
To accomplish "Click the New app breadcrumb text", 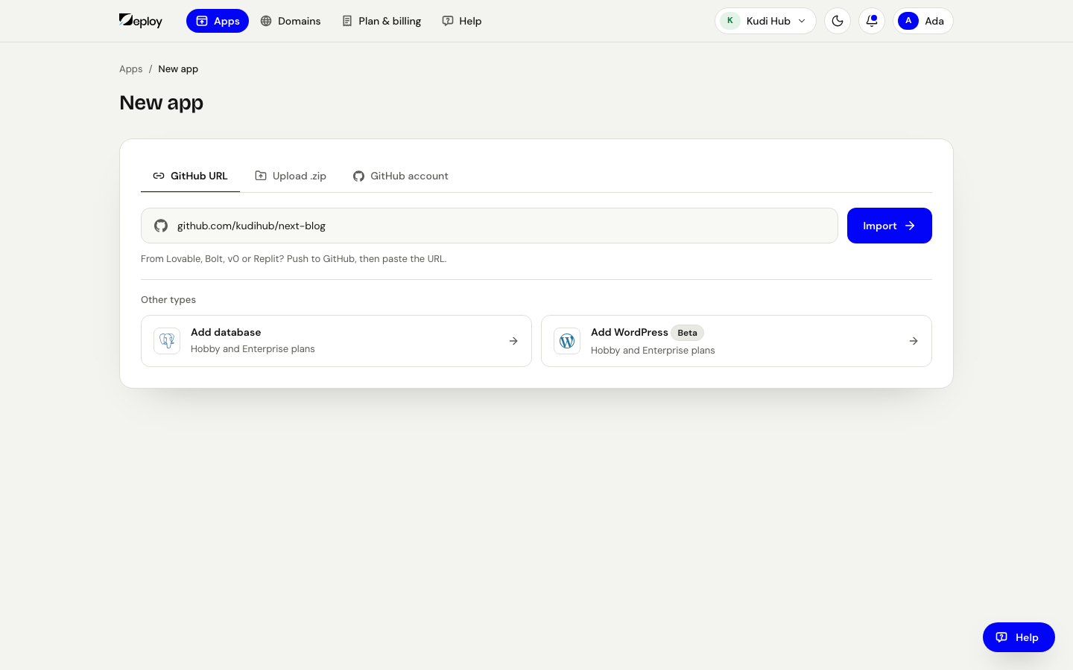I will [x=178, y=69].
